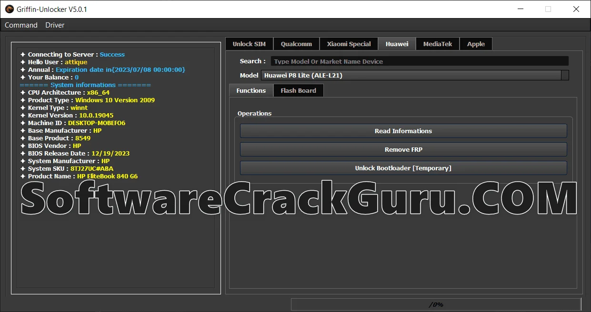
Task: Click the Remove FRP button
Action: coord(403,149)
